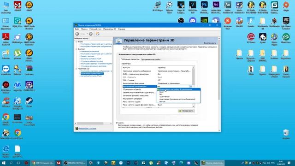
Task: Toggle the vertical sync combo box arrow
Action: coord(191,86)
